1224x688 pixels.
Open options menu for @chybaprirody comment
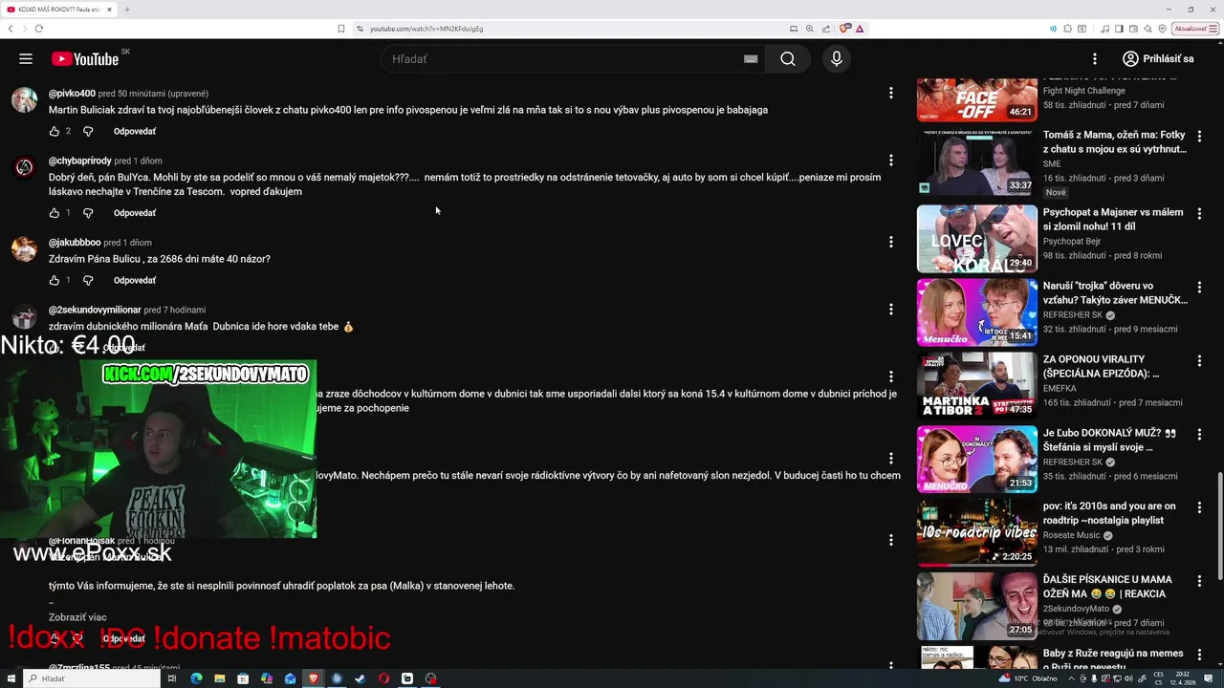(x=890, y=161)
